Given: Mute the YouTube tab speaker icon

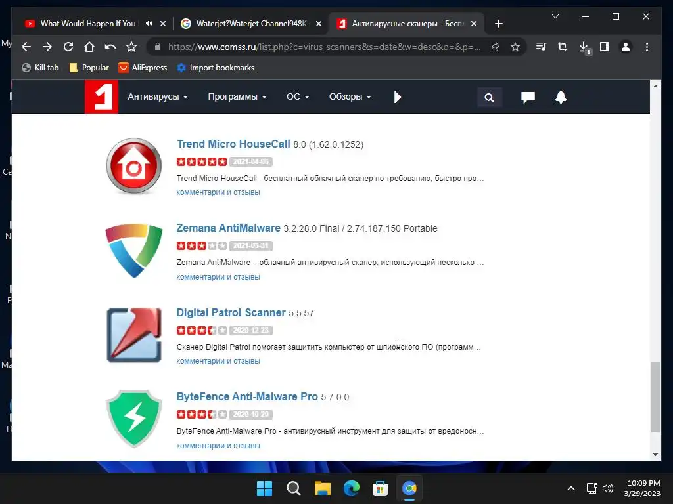Looking at the screenshot, I should 149,24.
